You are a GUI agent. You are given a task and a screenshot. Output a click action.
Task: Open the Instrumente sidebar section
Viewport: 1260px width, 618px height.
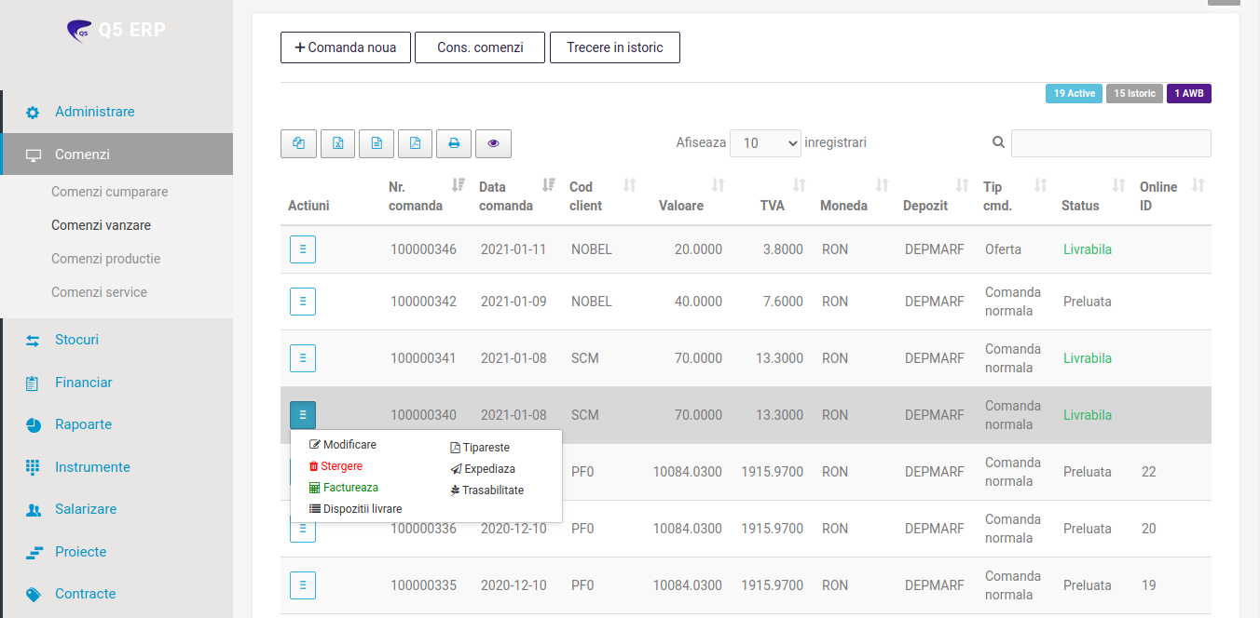point(92,467)
